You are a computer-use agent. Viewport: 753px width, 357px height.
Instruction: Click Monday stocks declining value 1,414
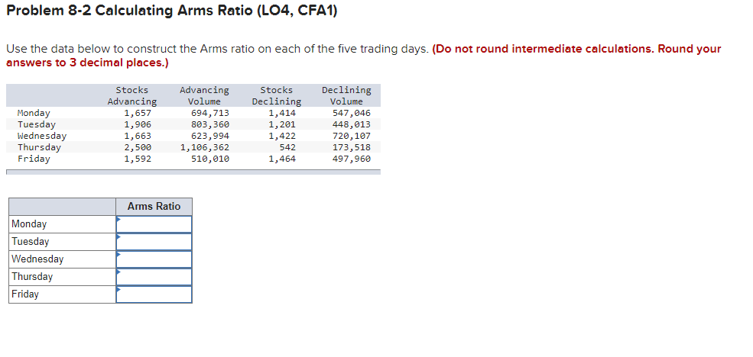coord(282,113)
